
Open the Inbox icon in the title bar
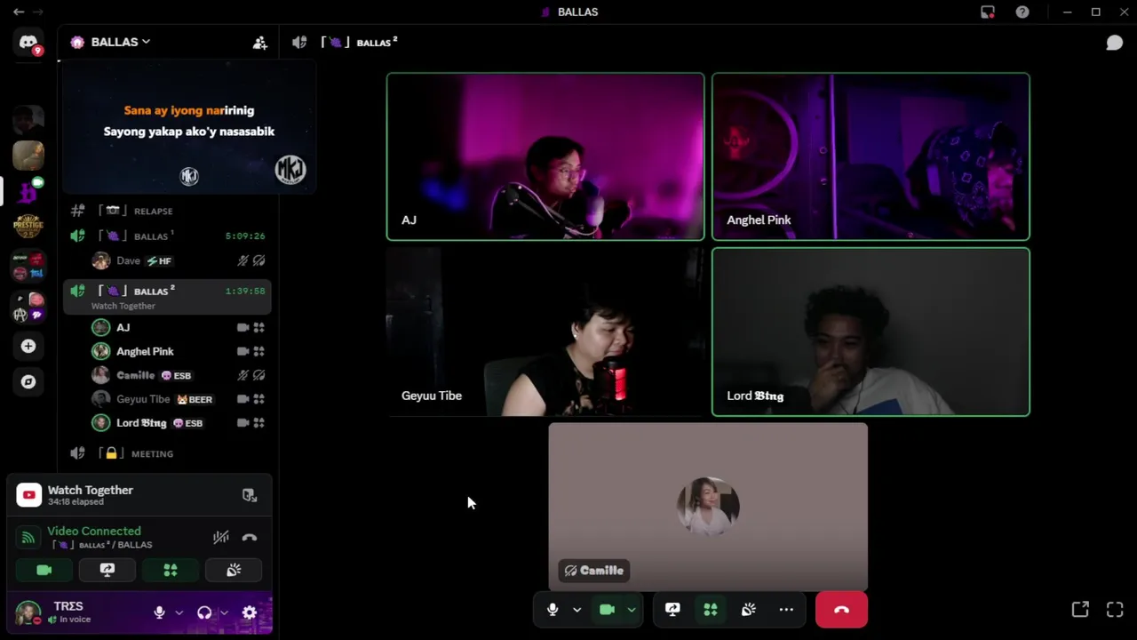[x=988, y=12]
